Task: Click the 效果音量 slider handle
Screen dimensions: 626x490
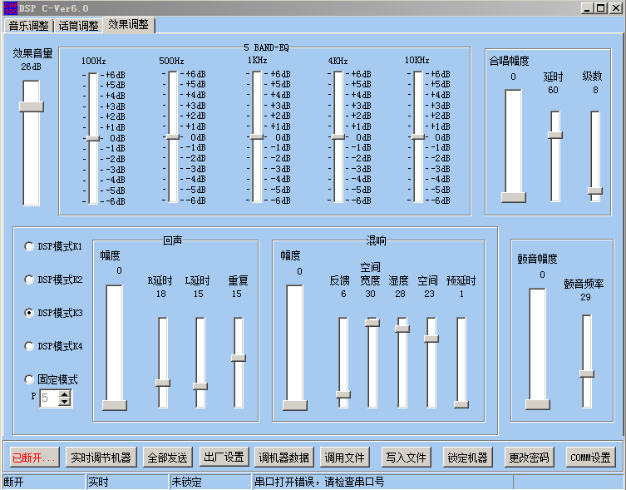Action: [x=32, y=106]
